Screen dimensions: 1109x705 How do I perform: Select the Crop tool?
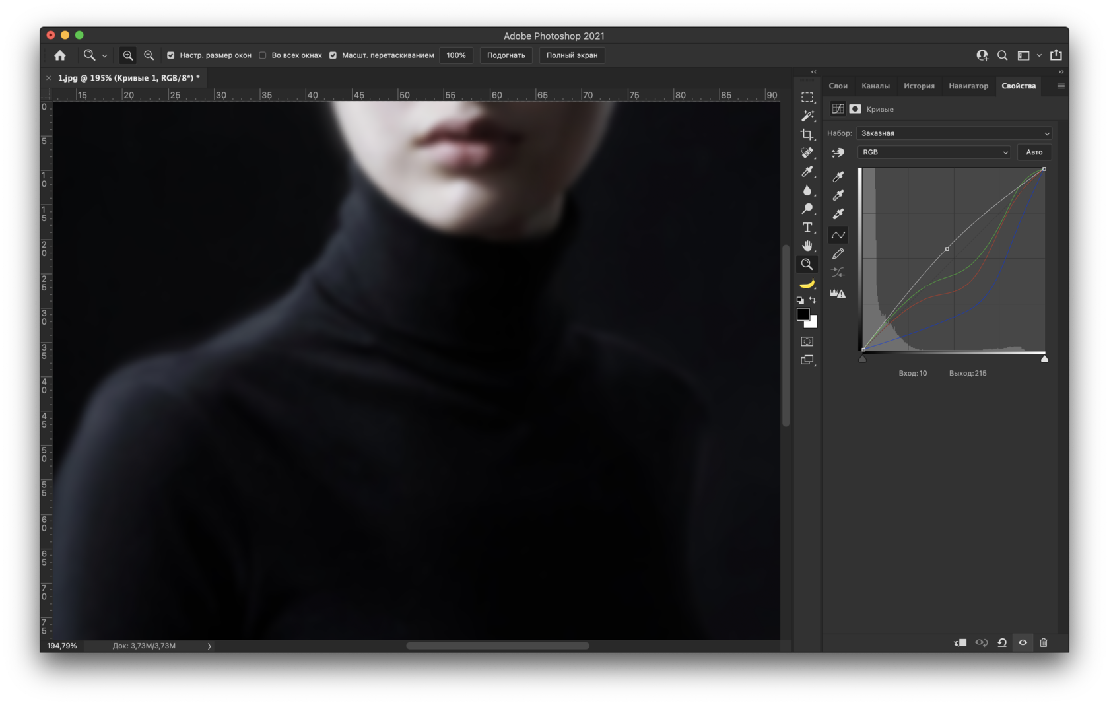pyautogui.click(x=807, y=135)
